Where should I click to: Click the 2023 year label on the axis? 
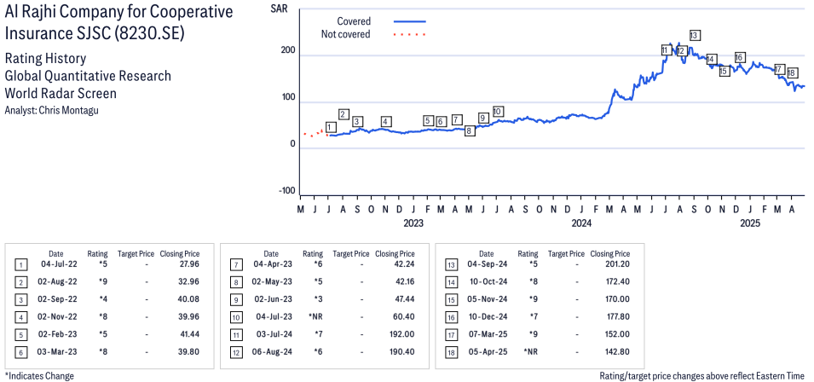(413, 223)
